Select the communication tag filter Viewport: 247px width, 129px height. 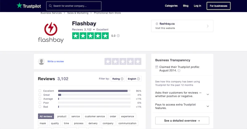coord(128,123)
